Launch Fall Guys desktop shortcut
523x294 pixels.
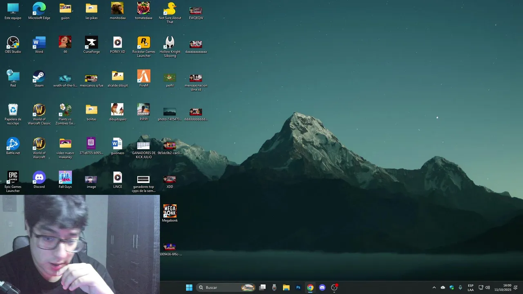pos(65,180)
